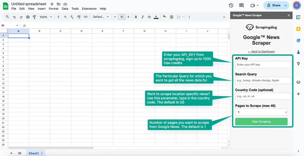Star the Untitled spreadsheet
This screenshot has width=304, height=156.
(x=52, y=4)
